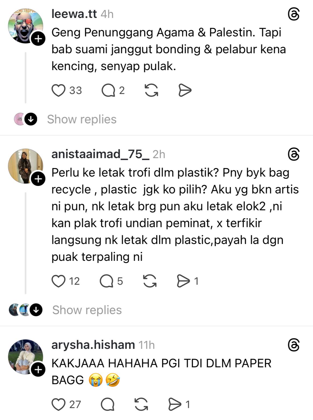Open leewa.tt's username profile link
313x420 pixels.
[x=74, y=14]
